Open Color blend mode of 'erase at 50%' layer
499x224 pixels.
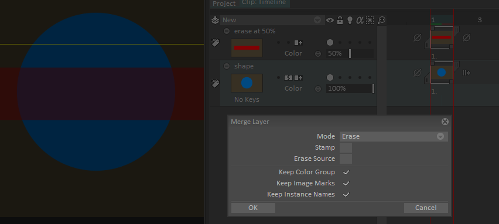click(293, 53)
